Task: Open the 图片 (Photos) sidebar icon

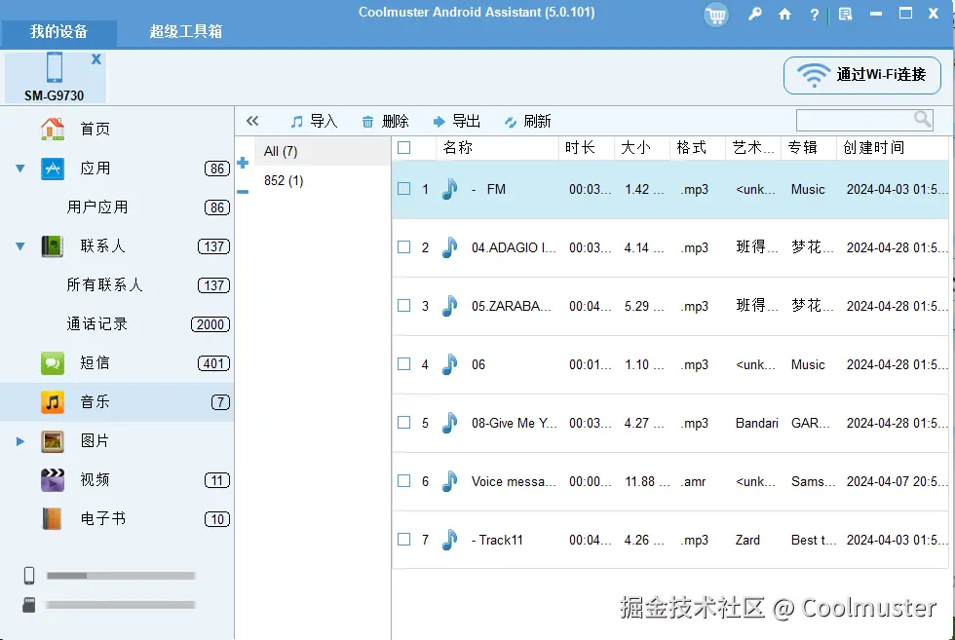Action: [54, 440]
